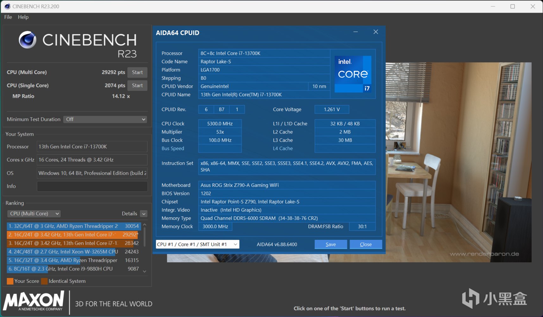Close the AIDA64 CPUID dialog

(376, 32)
